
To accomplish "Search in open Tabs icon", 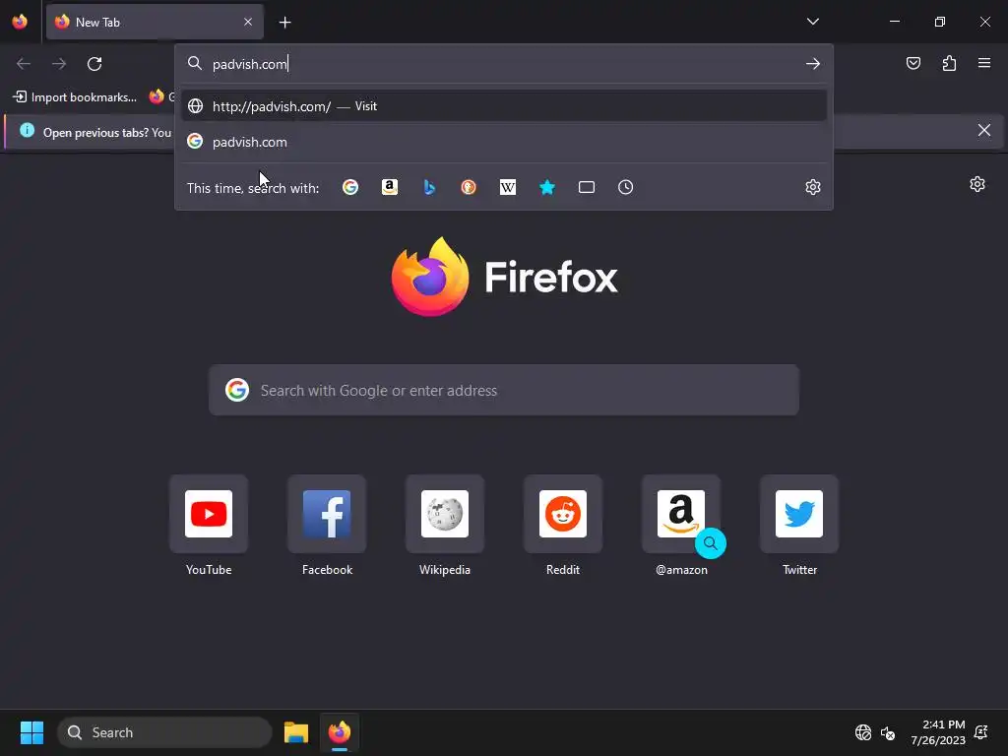I will tap(587, 187).
